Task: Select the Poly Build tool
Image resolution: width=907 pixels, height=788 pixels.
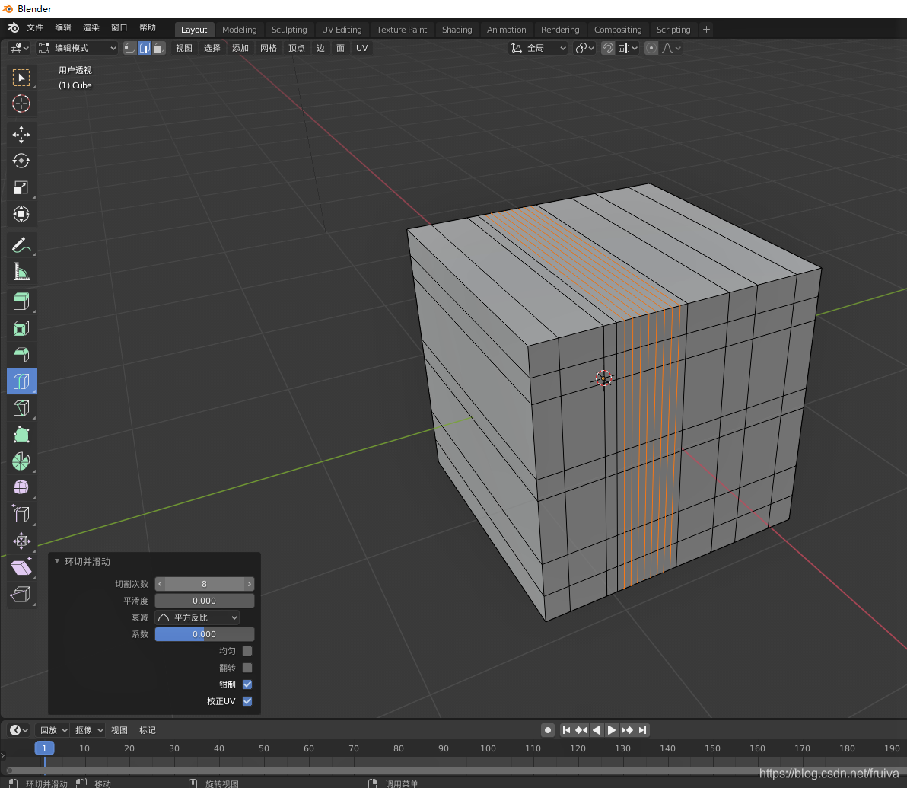Action: 21,435
